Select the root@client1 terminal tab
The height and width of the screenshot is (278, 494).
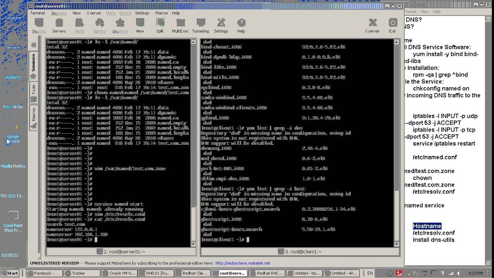(299, 252)
